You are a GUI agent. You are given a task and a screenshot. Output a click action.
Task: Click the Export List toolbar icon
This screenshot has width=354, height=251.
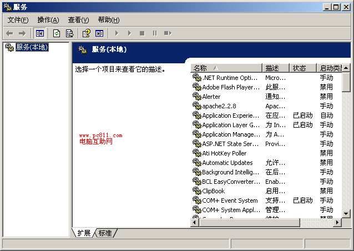coord(69,33)
